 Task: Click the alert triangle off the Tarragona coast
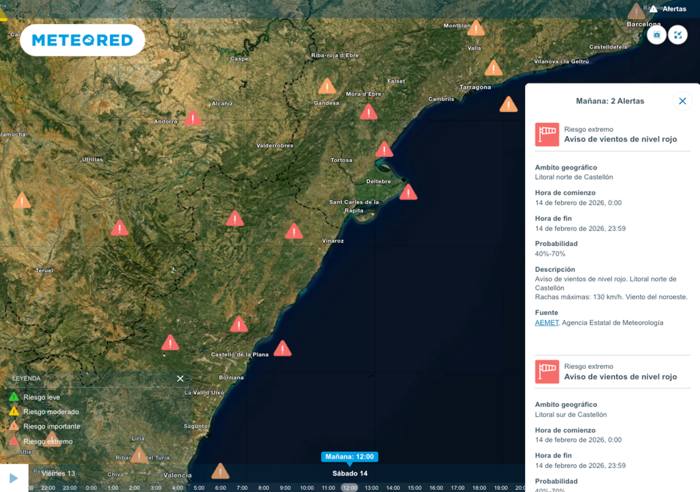point(508,104)
